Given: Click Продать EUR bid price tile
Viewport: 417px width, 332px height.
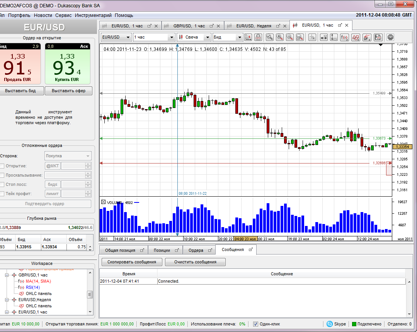Looking at the screenshot, I should pyautogui.click(x=20, y=64).
